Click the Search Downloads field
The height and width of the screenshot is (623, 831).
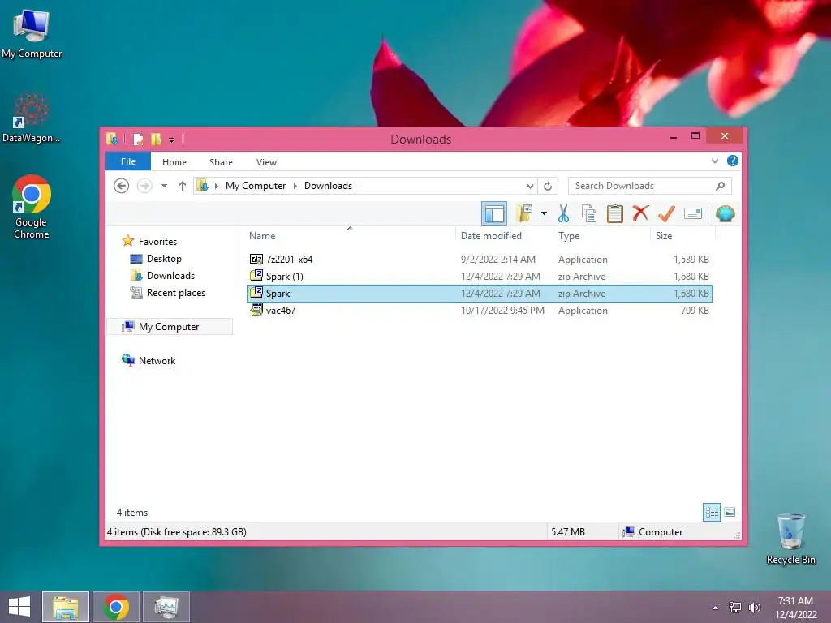click(650, 186)
